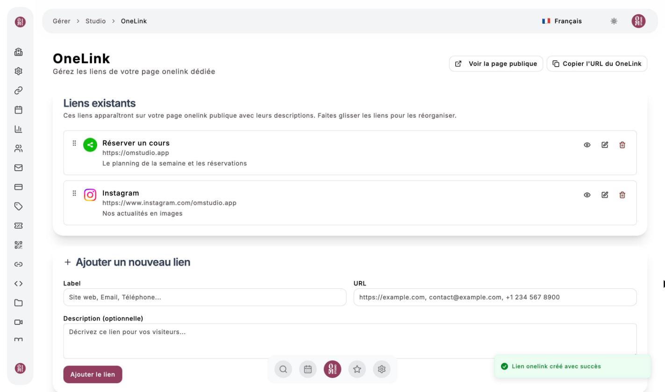This screenshot has height=392, width=665.
Task: Open favorites star in bottom floating dock
Action: pos(357,369)
